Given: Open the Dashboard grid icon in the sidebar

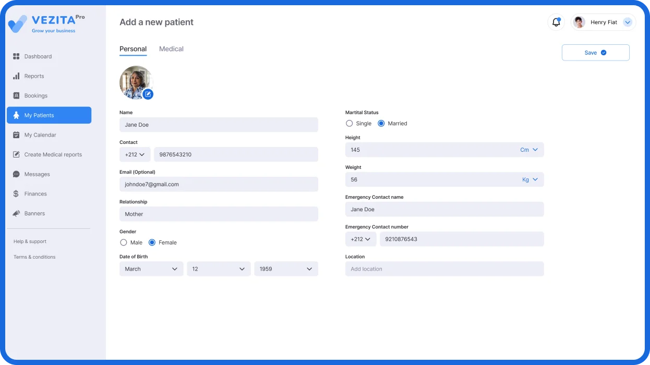Looking at the screenshot, I should [16, 56].
